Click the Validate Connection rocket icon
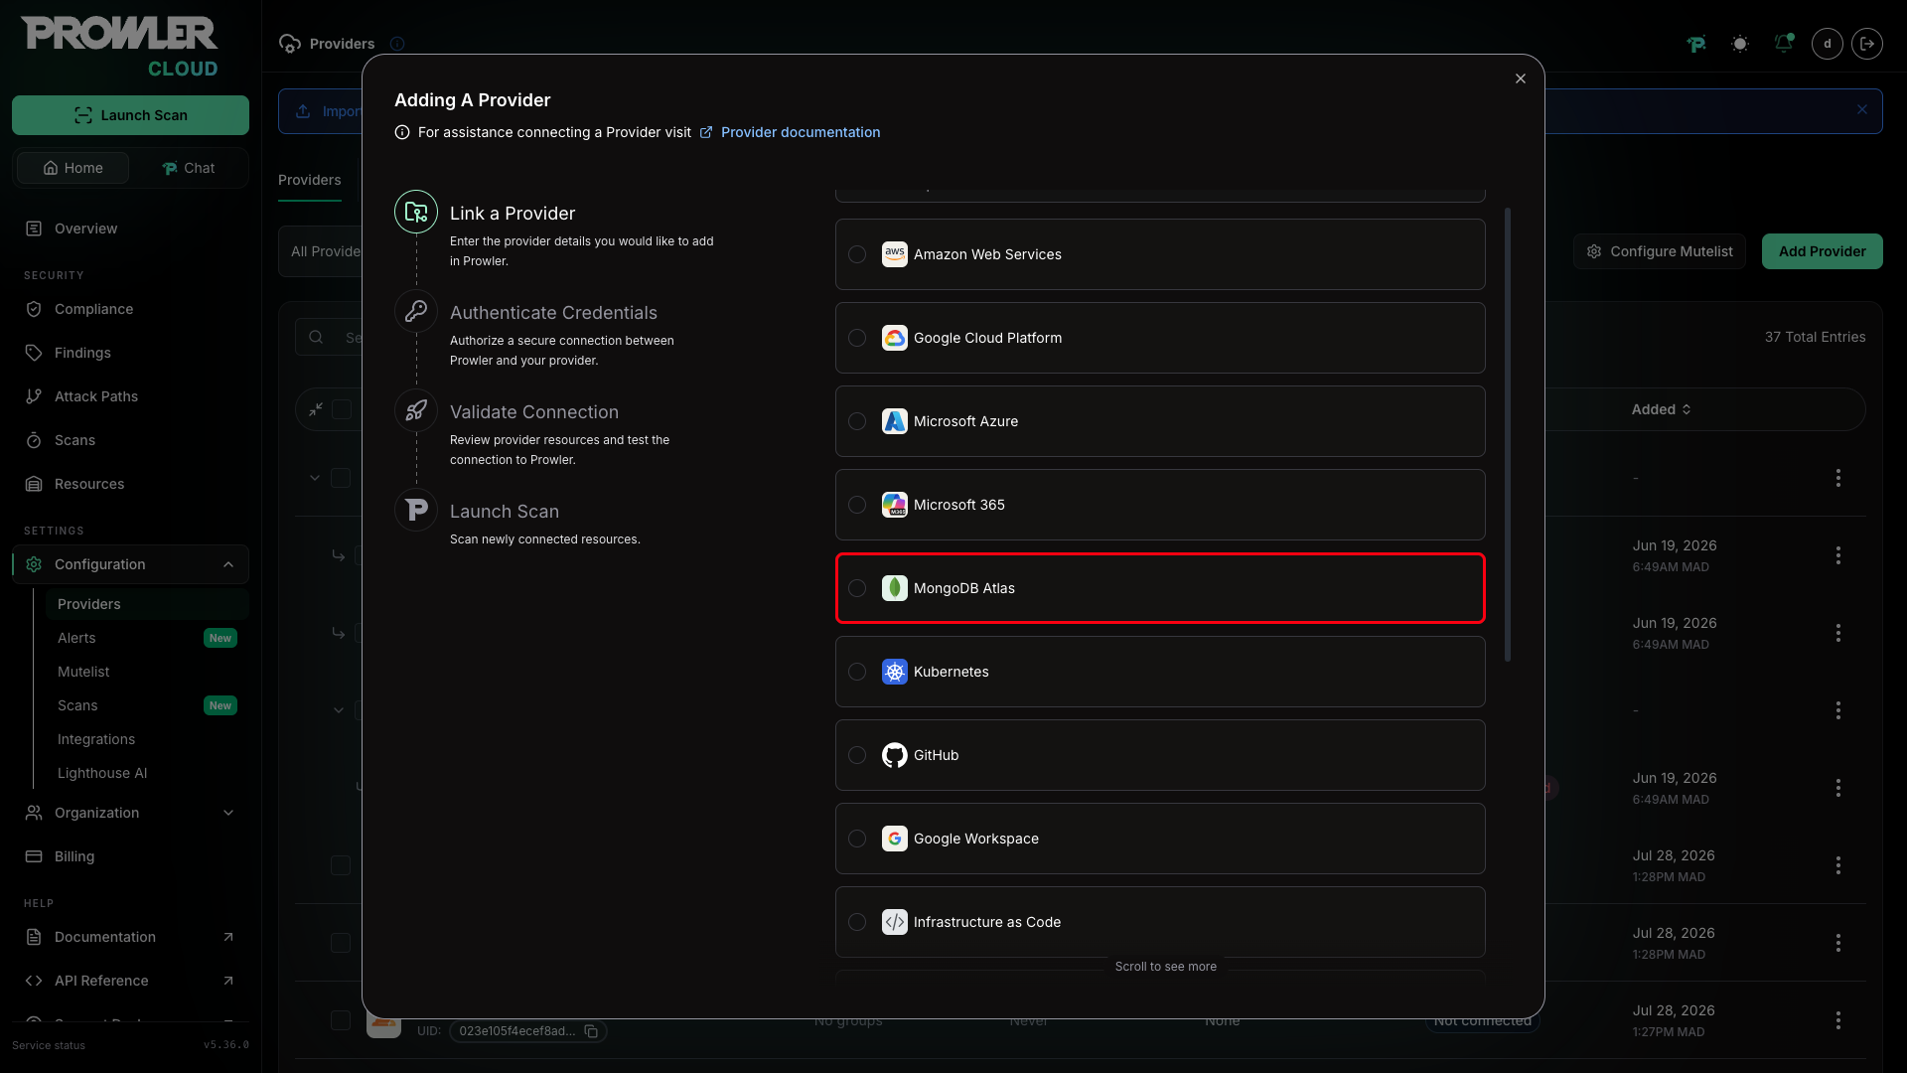This screenshot has width=1907, height=1073. coord(416,410)
